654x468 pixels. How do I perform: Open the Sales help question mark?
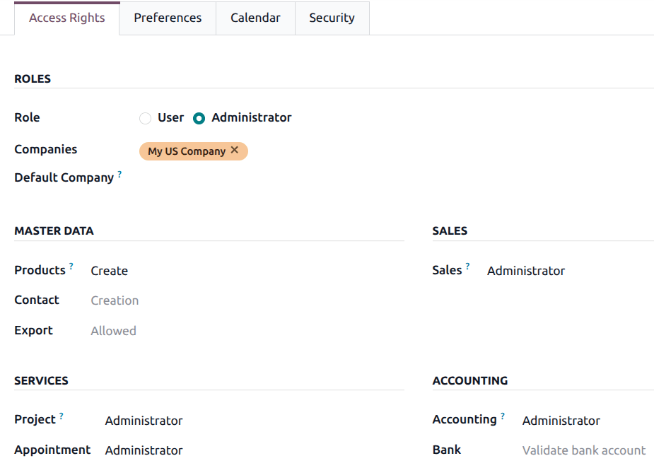coord(467,266)
